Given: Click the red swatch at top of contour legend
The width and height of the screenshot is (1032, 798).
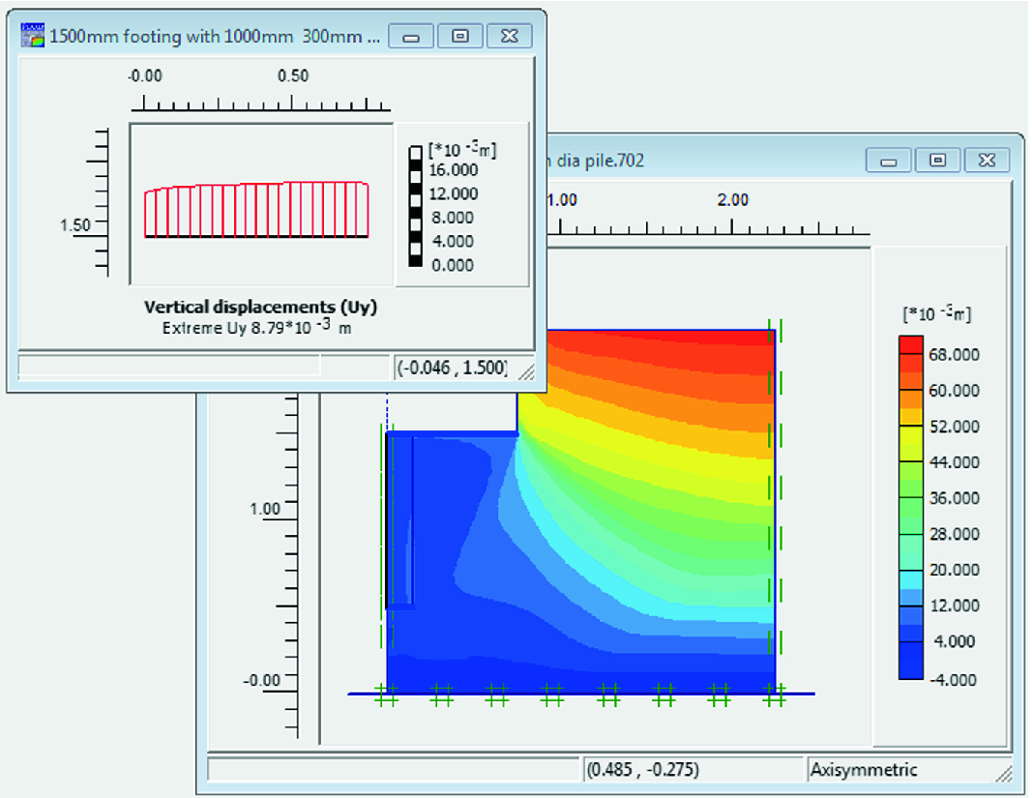Looking at the screenshot, I should click(911, 345).
